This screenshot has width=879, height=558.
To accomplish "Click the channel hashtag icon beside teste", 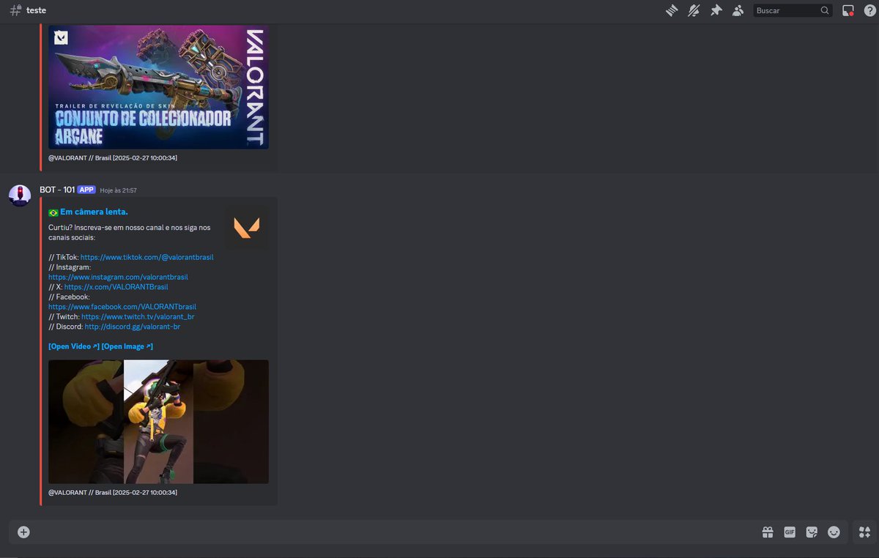I will [15, 10].
